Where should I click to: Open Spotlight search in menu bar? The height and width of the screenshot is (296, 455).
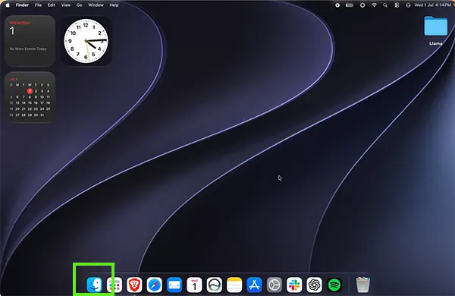point(385,5)
